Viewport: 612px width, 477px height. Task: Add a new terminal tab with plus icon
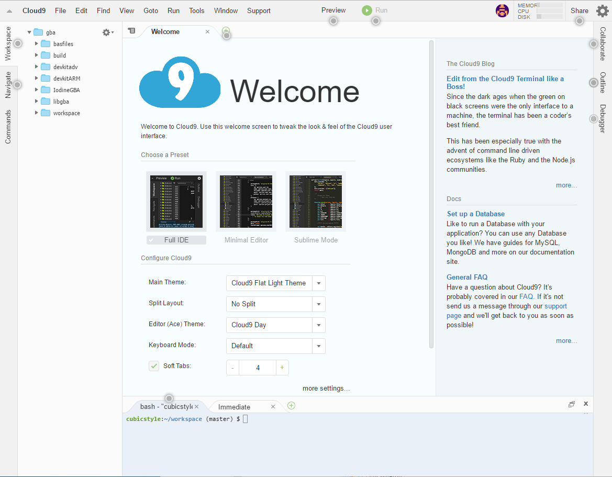tap(291, 406)
